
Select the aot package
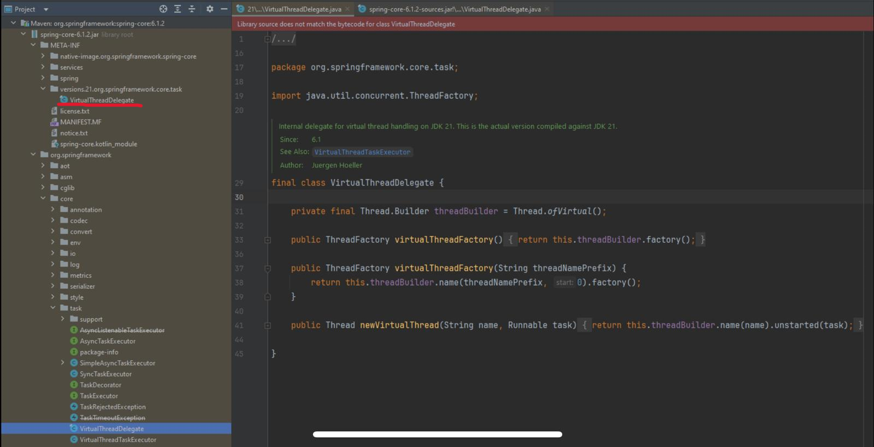[64, 166]
